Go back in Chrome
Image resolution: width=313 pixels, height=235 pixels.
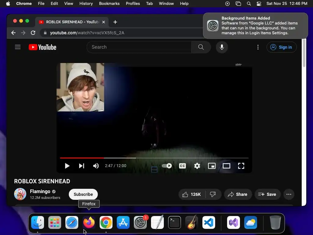(13, 33)
